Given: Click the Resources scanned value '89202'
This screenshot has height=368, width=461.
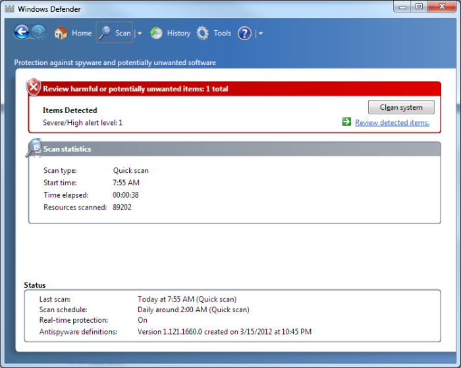Looking at the screenshot, I should click(122, 207).
